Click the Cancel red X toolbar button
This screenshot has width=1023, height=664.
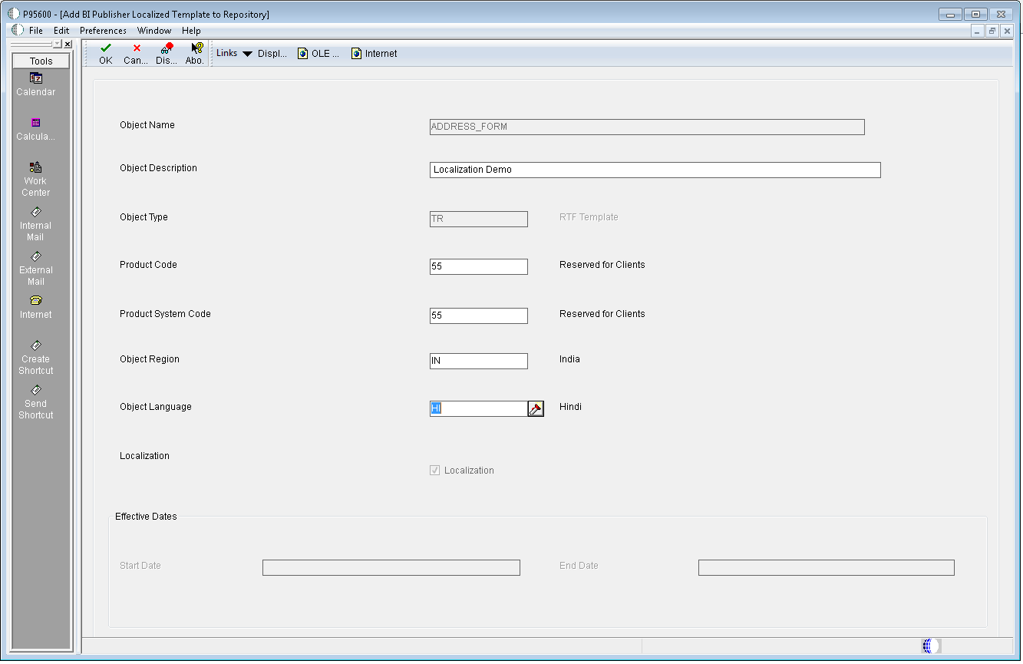point(136,53)
